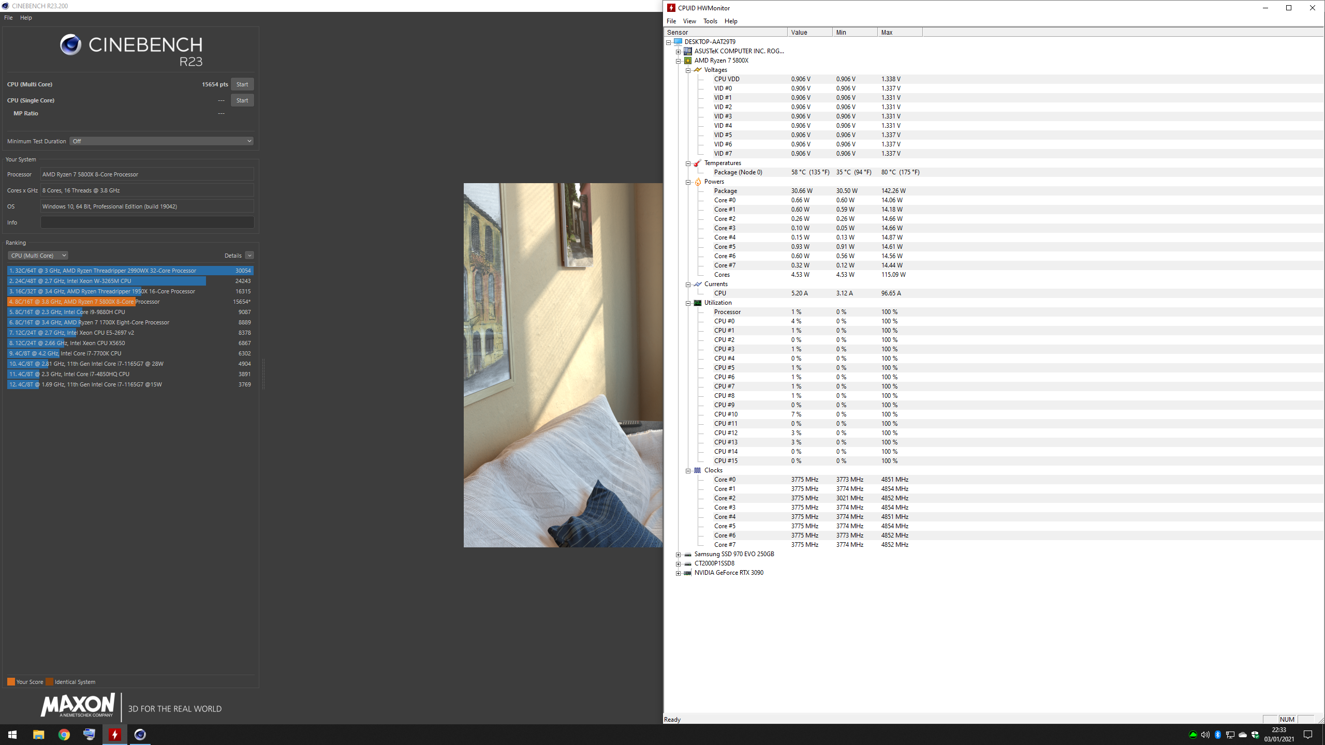The width and height of the screenshot is (1325, 745).
Task: Click the Currents wave icon
Action: click(698, 284)
